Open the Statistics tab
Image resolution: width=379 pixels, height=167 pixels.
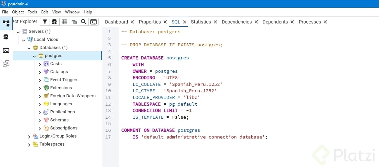click(x=201, y=22)
